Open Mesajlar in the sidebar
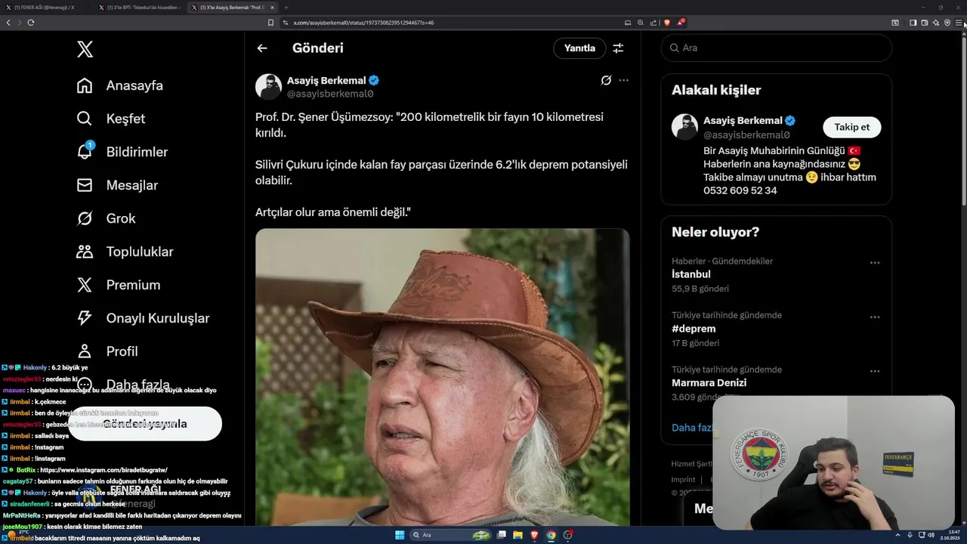Viewport: 967px width, 544px height. click(x=117, y=185)
